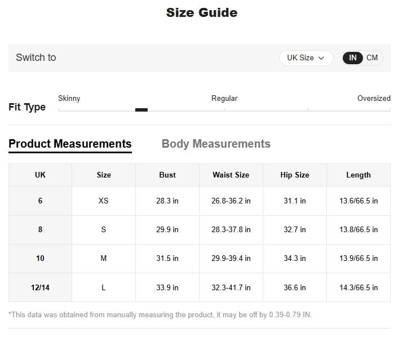Switch to the Body Measurements tab
The height and width of the screenshot is (337, 407).
[216, 144]
